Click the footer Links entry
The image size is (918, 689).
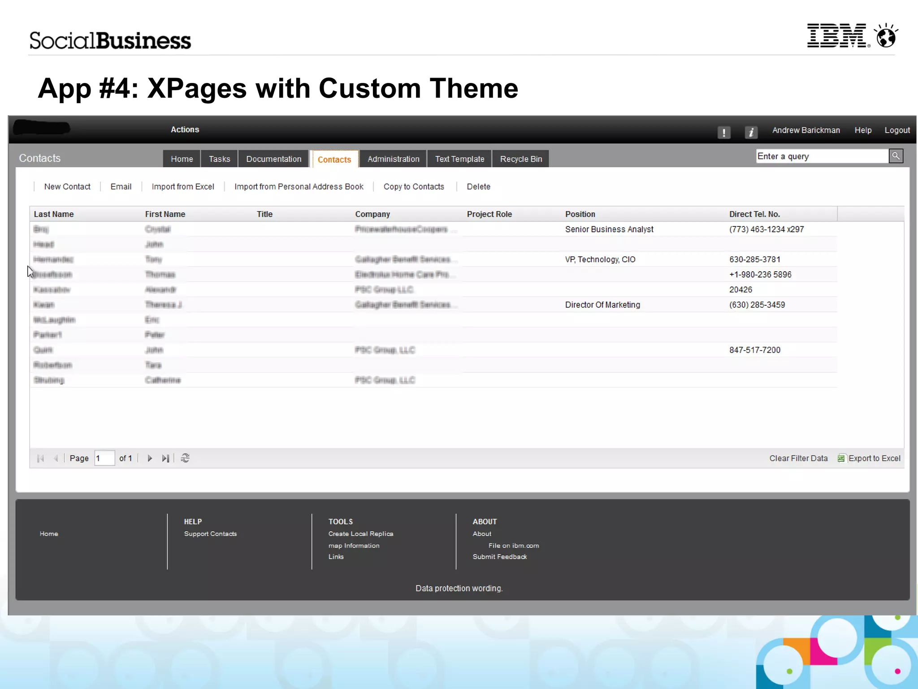336,556
